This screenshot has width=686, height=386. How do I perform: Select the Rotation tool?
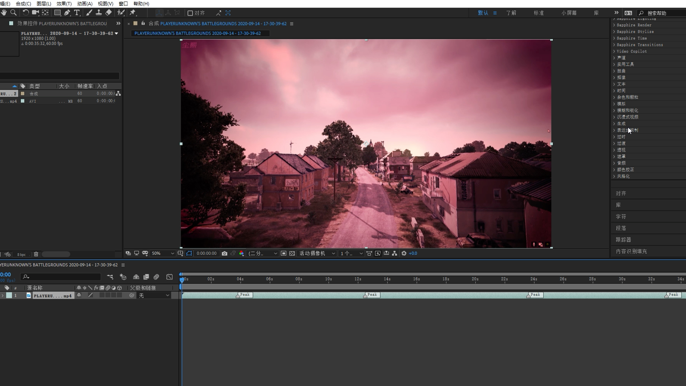[26, 13]
